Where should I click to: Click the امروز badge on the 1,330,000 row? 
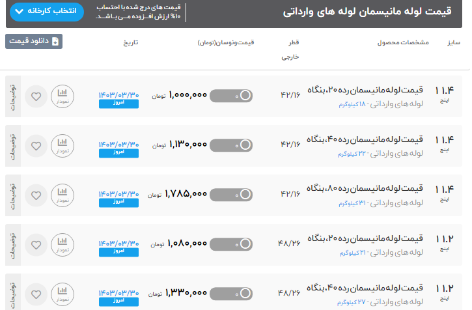[x=118, y=300]
